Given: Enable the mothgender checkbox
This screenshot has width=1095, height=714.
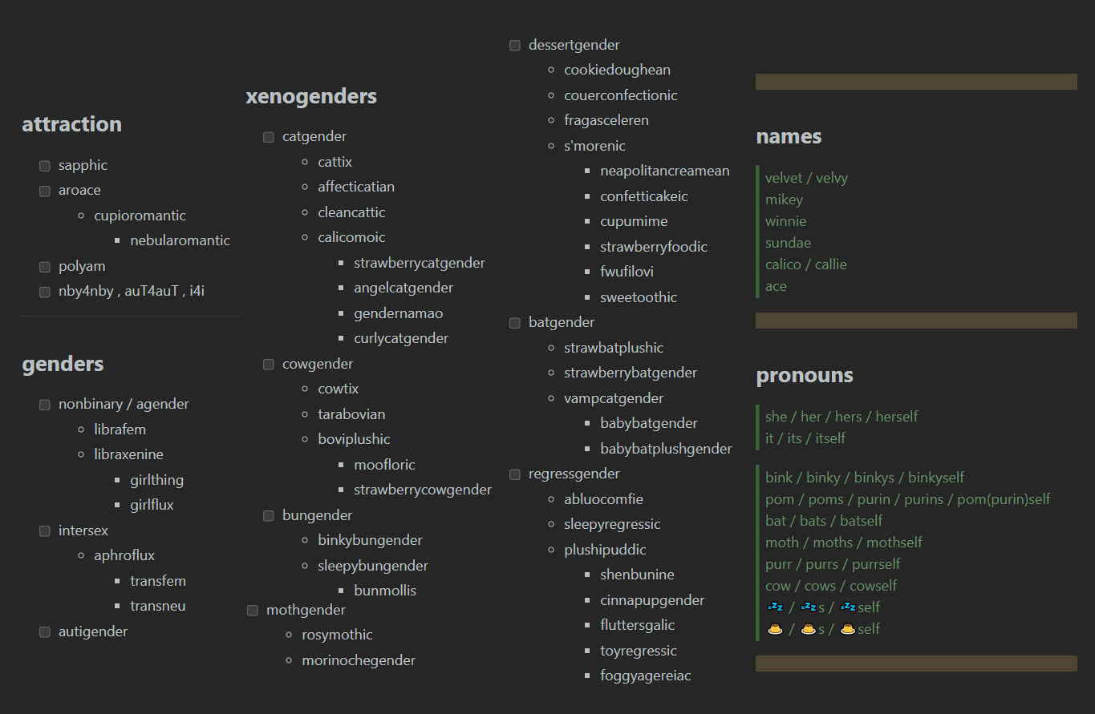Looking at the screenshot, I should [253, 611].
